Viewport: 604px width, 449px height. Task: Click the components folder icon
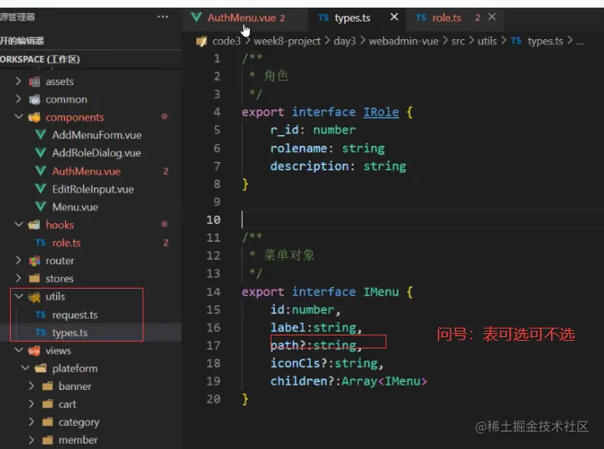pyautogui.click(x=34, y=117)
